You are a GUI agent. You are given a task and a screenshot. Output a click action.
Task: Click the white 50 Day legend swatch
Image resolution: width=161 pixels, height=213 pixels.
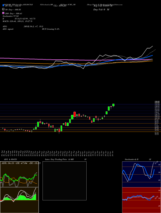click(x=3, y=9)
